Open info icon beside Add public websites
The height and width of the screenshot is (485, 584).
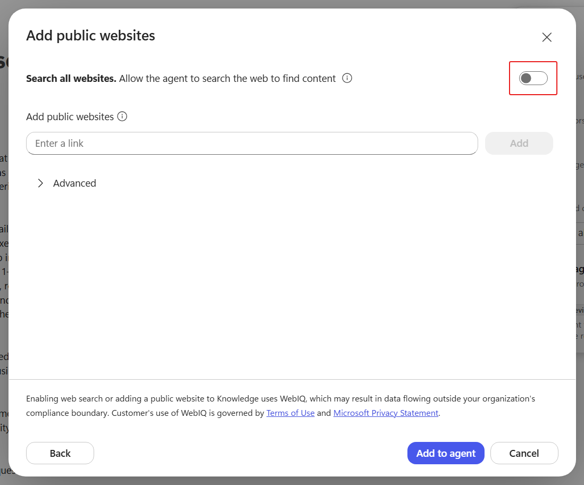[122, 116]
